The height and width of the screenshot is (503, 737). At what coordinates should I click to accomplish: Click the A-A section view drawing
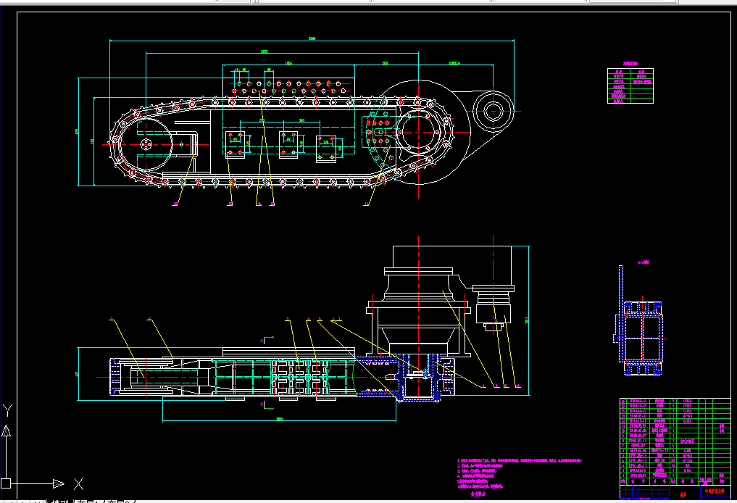pos(640,321)
